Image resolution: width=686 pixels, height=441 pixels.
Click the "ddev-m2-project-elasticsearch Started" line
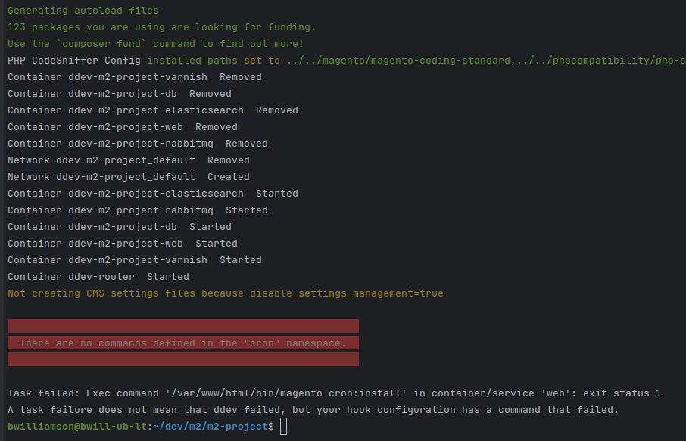pyautogui.click(x=153, y=194)
